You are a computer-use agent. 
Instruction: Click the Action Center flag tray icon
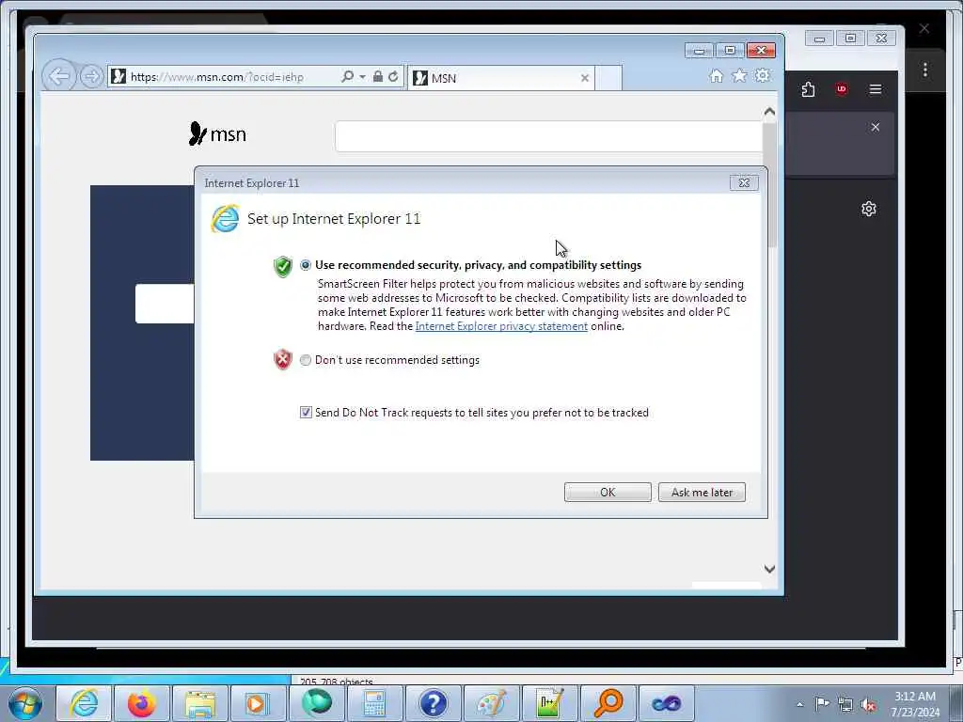[822, 704]
